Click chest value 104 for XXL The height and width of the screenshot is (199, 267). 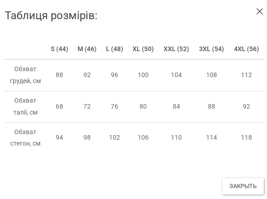coord(176,75)
